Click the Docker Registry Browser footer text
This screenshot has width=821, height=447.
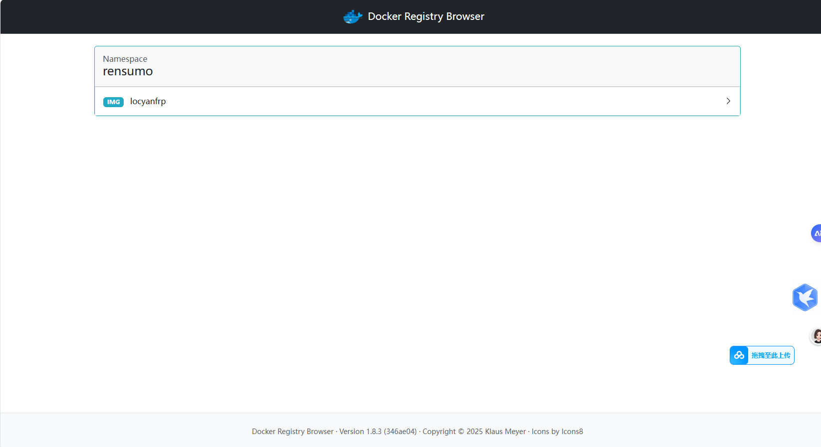(x=293, y=432)
